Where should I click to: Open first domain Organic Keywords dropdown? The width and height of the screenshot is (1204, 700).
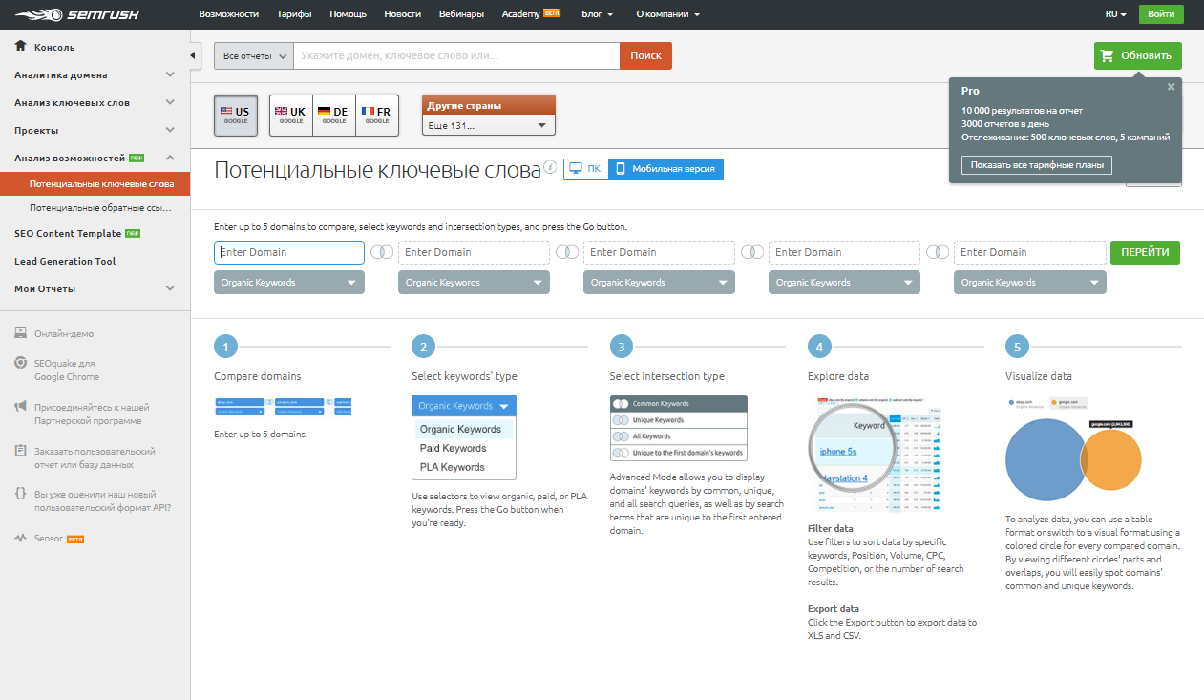289,282
